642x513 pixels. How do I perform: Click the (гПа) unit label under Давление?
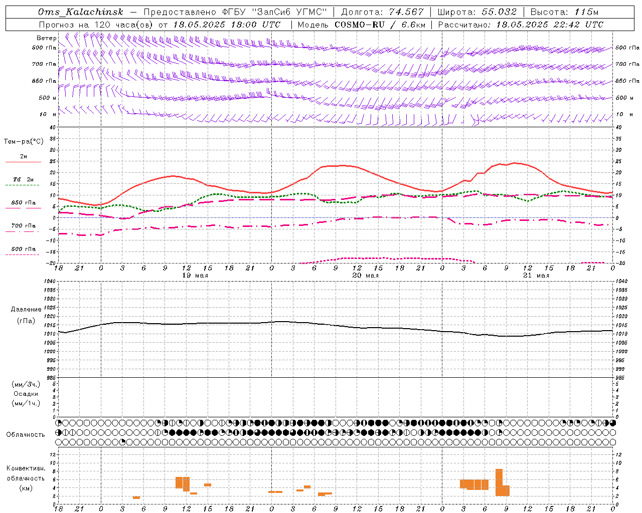tap(26, 321)
